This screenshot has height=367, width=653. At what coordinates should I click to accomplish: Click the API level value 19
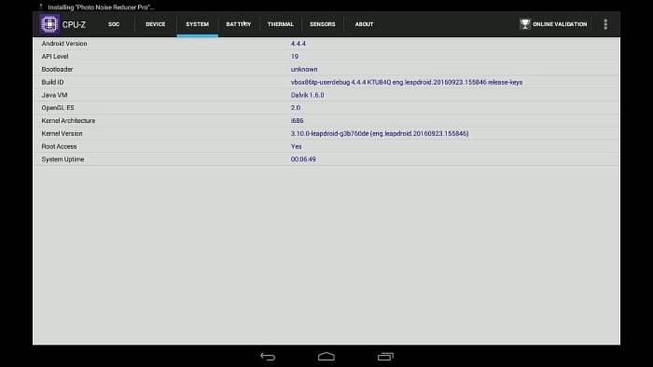[x=295, y=56]
